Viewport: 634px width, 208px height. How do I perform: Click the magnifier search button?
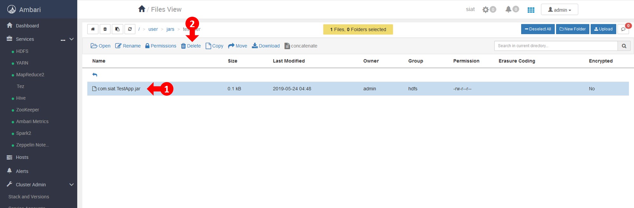click(x=624, y=46)
